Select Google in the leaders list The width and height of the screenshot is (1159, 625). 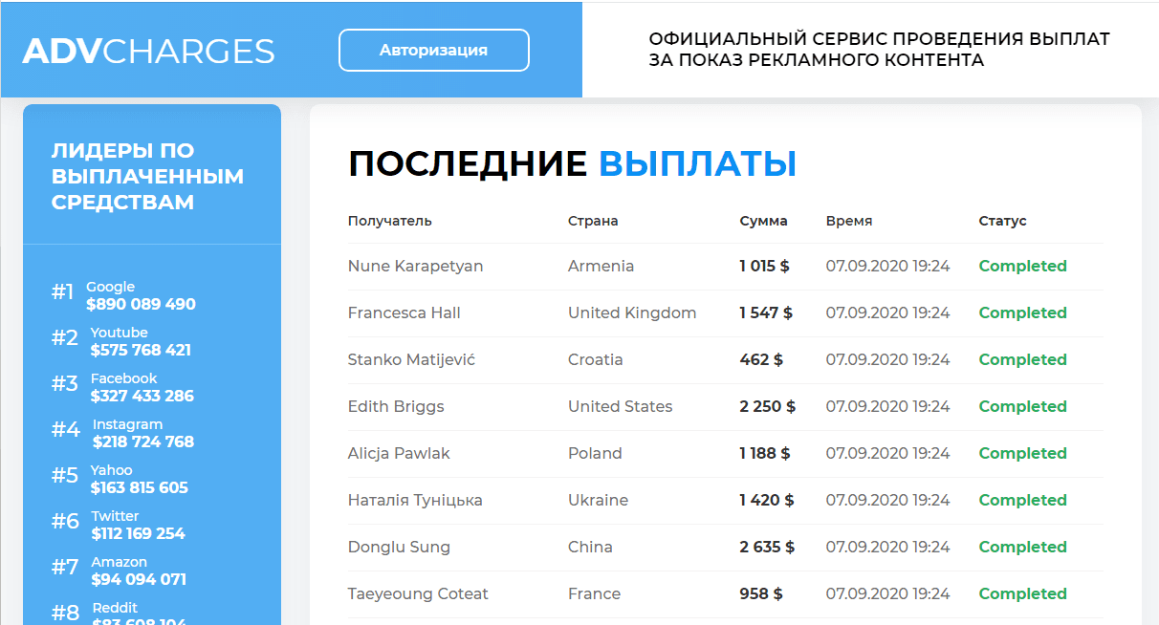(x=140, y=295)
